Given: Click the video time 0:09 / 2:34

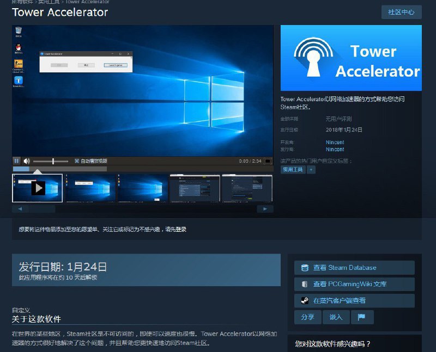Looking at the screenshot, I should [x=250, y=161].
